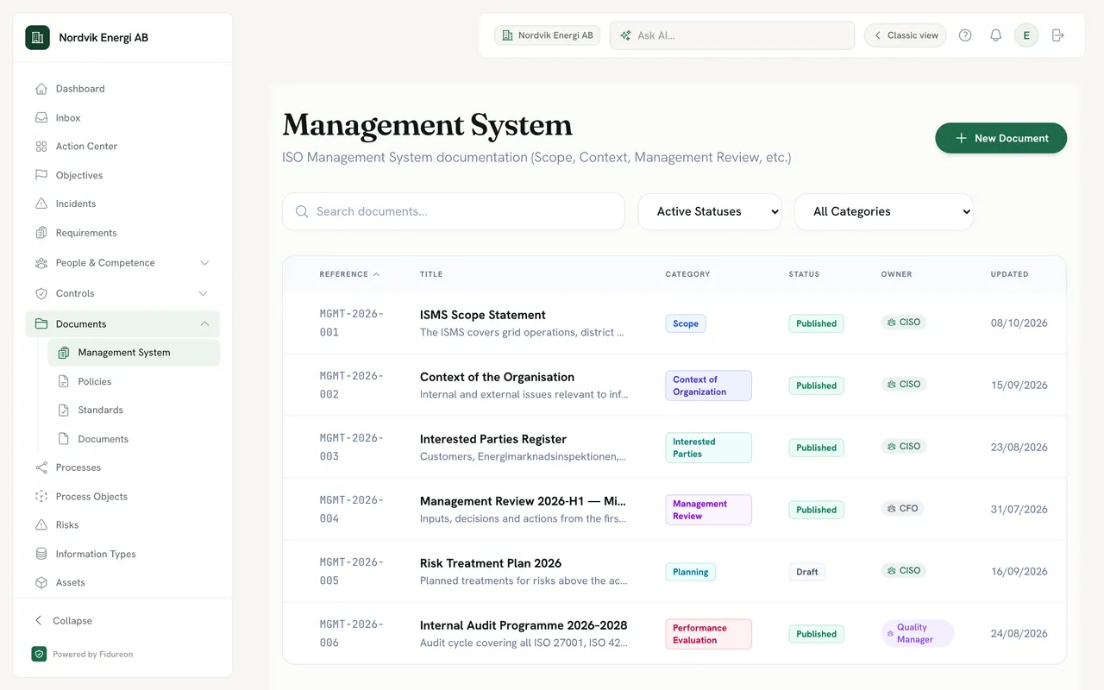
Task: Click the Process Objects dashed icon
Action: (x=41, y=497)
